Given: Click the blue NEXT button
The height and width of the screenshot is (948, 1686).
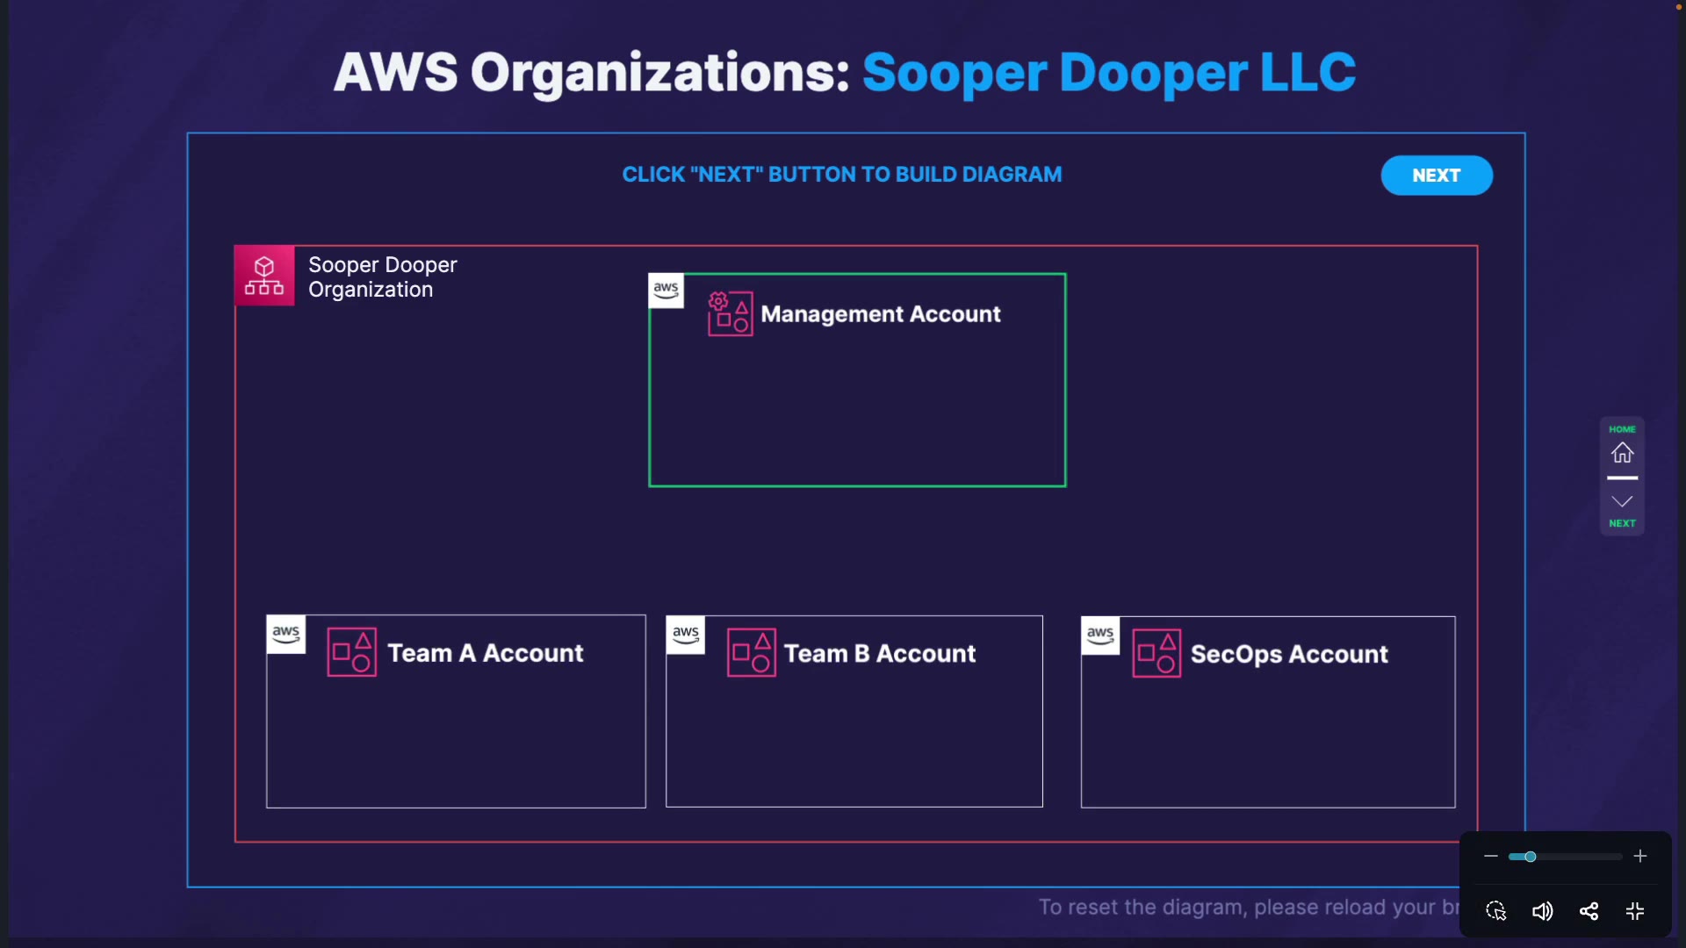Looking at the screenshot, I should (x=1436, y=176).
